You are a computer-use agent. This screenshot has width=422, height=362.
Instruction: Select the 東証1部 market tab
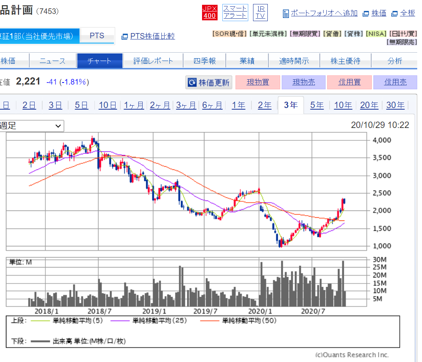tap(39, 36)
